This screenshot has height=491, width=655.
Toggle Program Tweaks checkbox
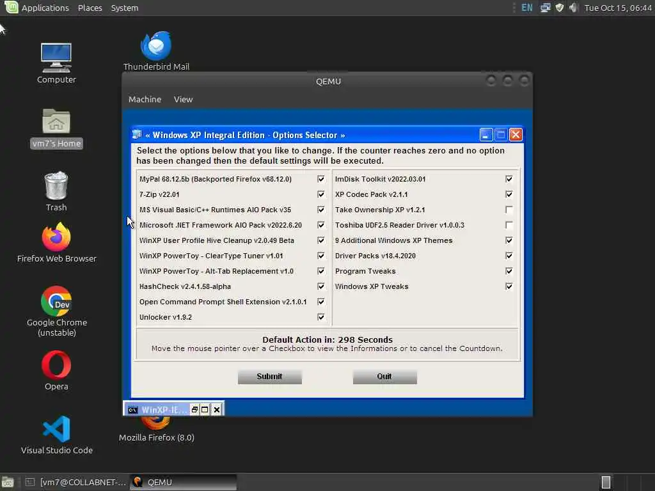click(x=509, y=271)
